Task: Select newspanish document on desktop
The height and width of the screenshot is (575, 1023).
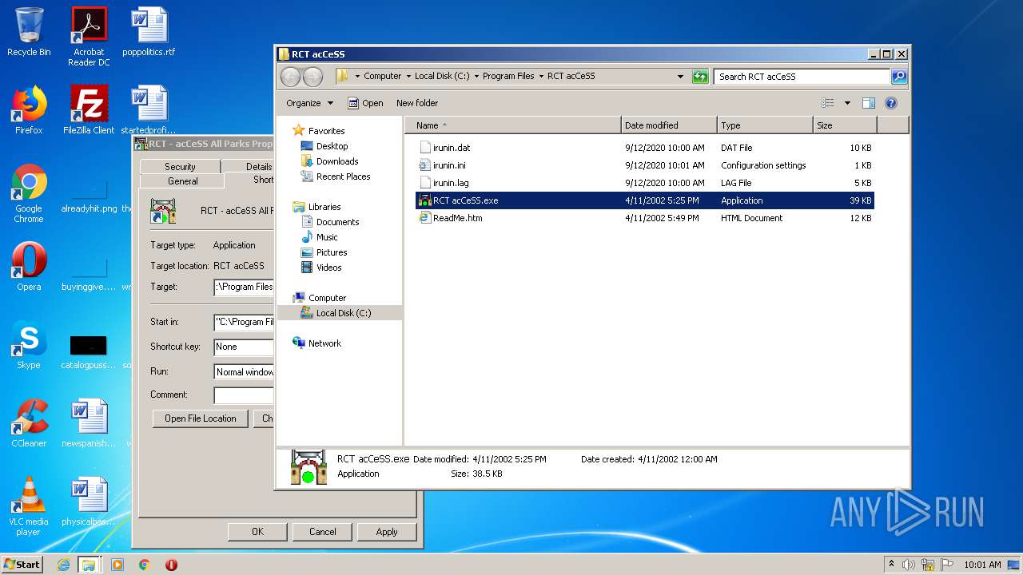Action: [89, 423]
